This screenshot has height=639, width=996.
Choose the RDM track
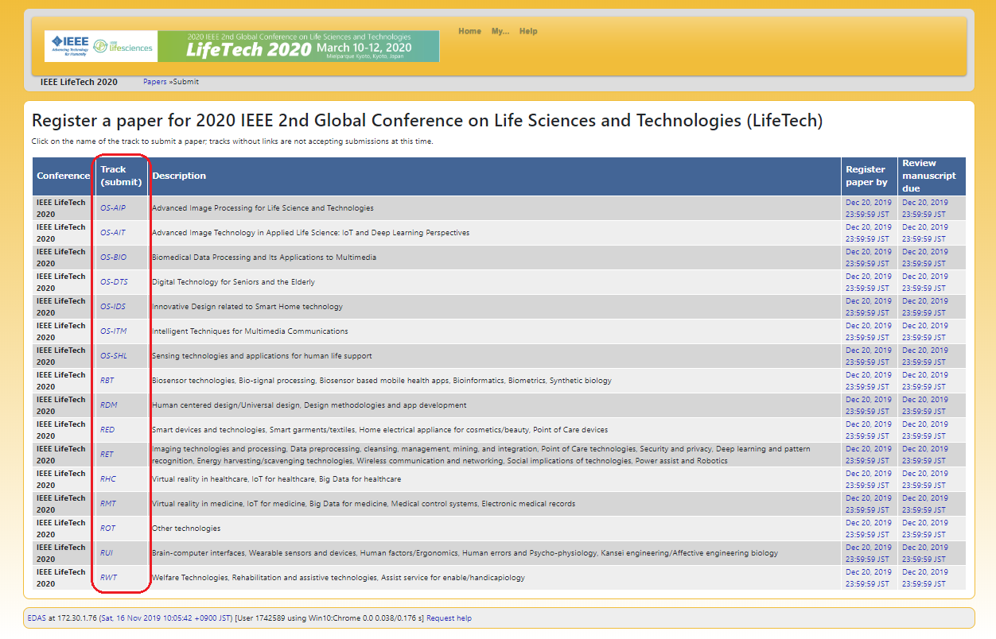(x=109, y=405)
